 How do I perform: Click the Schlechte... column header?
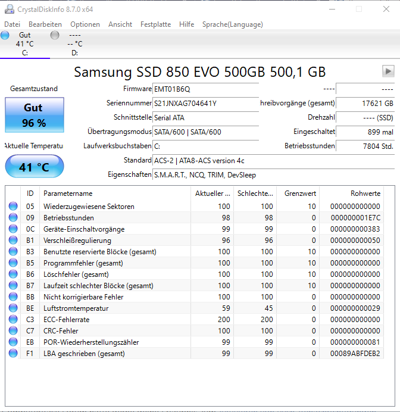(x=255, y=193)
